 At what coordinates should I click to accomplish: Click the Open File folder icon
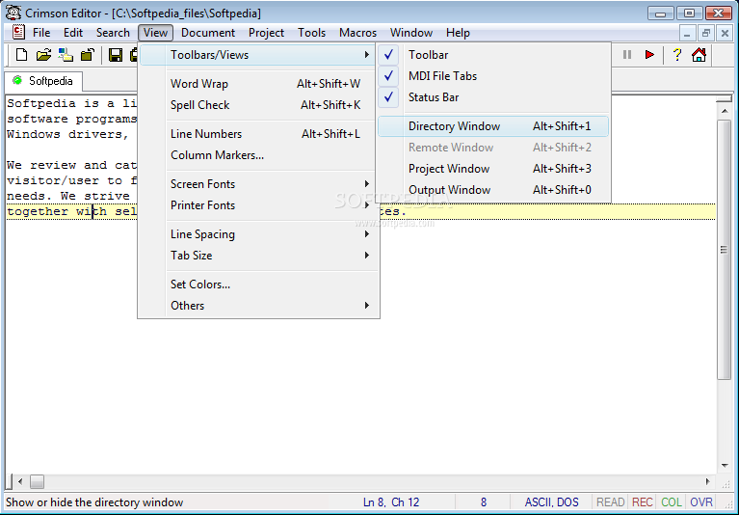(x=43, y=55)
